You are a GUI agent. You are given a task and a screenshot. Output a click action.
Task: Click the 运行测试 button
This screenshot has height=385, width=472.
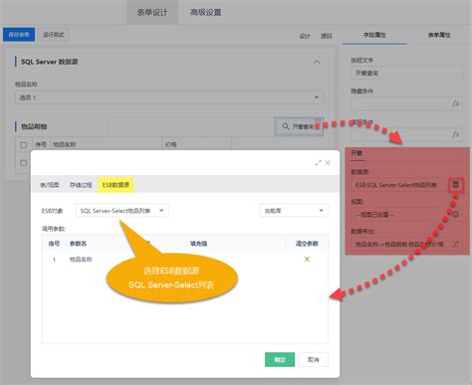tap(53, 35)
